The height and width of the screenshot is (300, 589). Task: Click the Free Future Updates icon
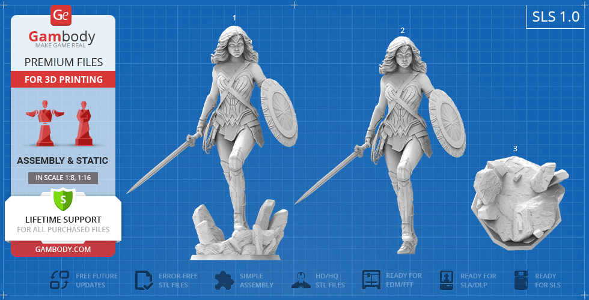[60, 280]
